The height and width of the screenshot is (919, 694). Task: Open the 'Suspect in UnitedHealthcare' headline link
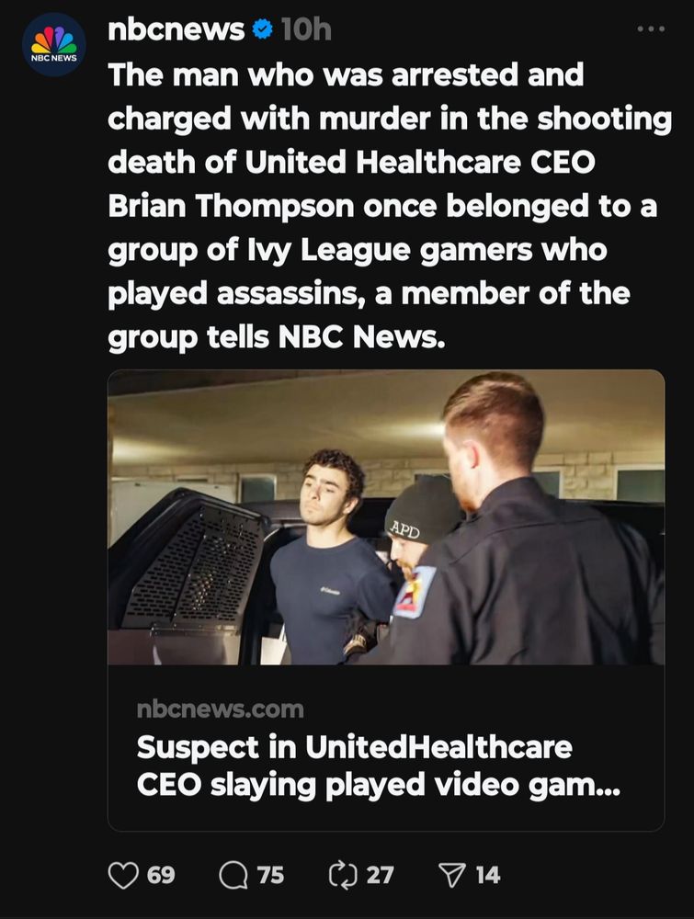coord(378,766)
